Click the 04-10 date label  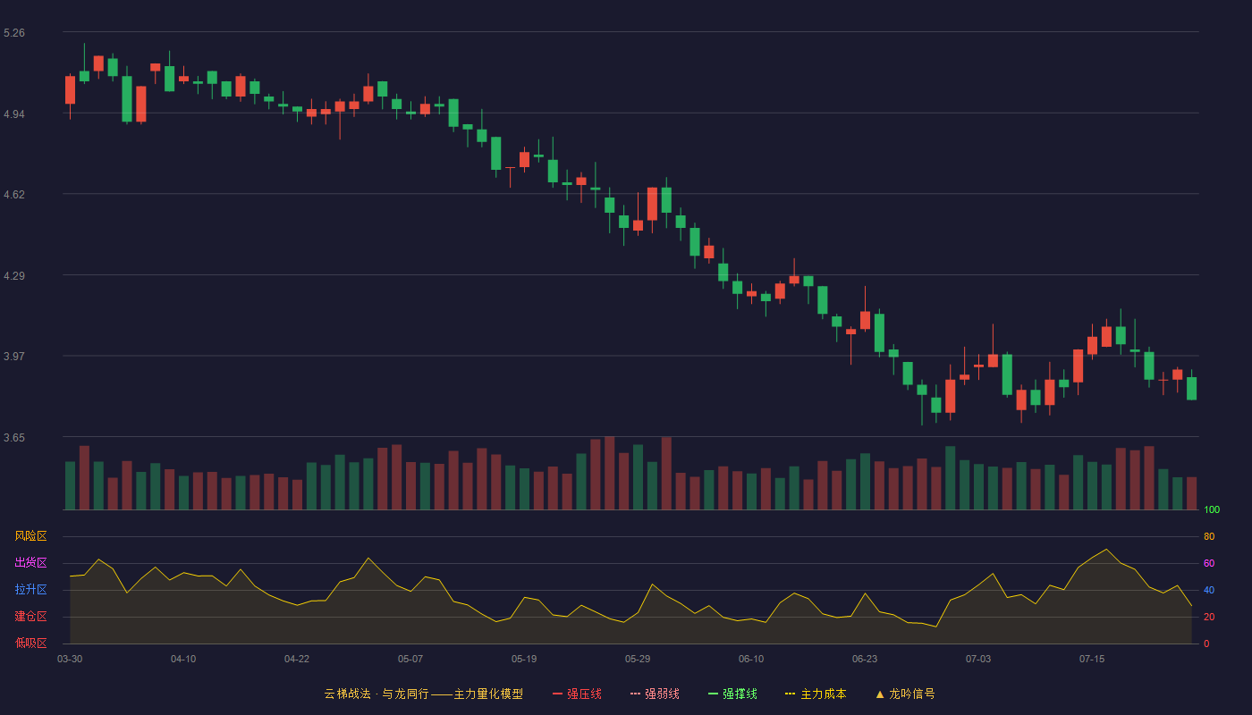(183, 659)
